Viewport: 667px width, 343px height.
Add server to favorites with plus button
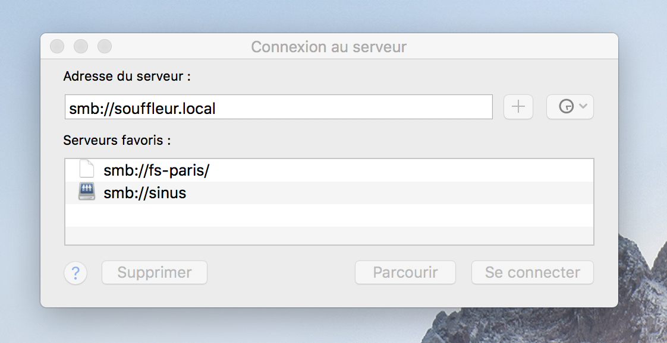click(x=518, y=107)
